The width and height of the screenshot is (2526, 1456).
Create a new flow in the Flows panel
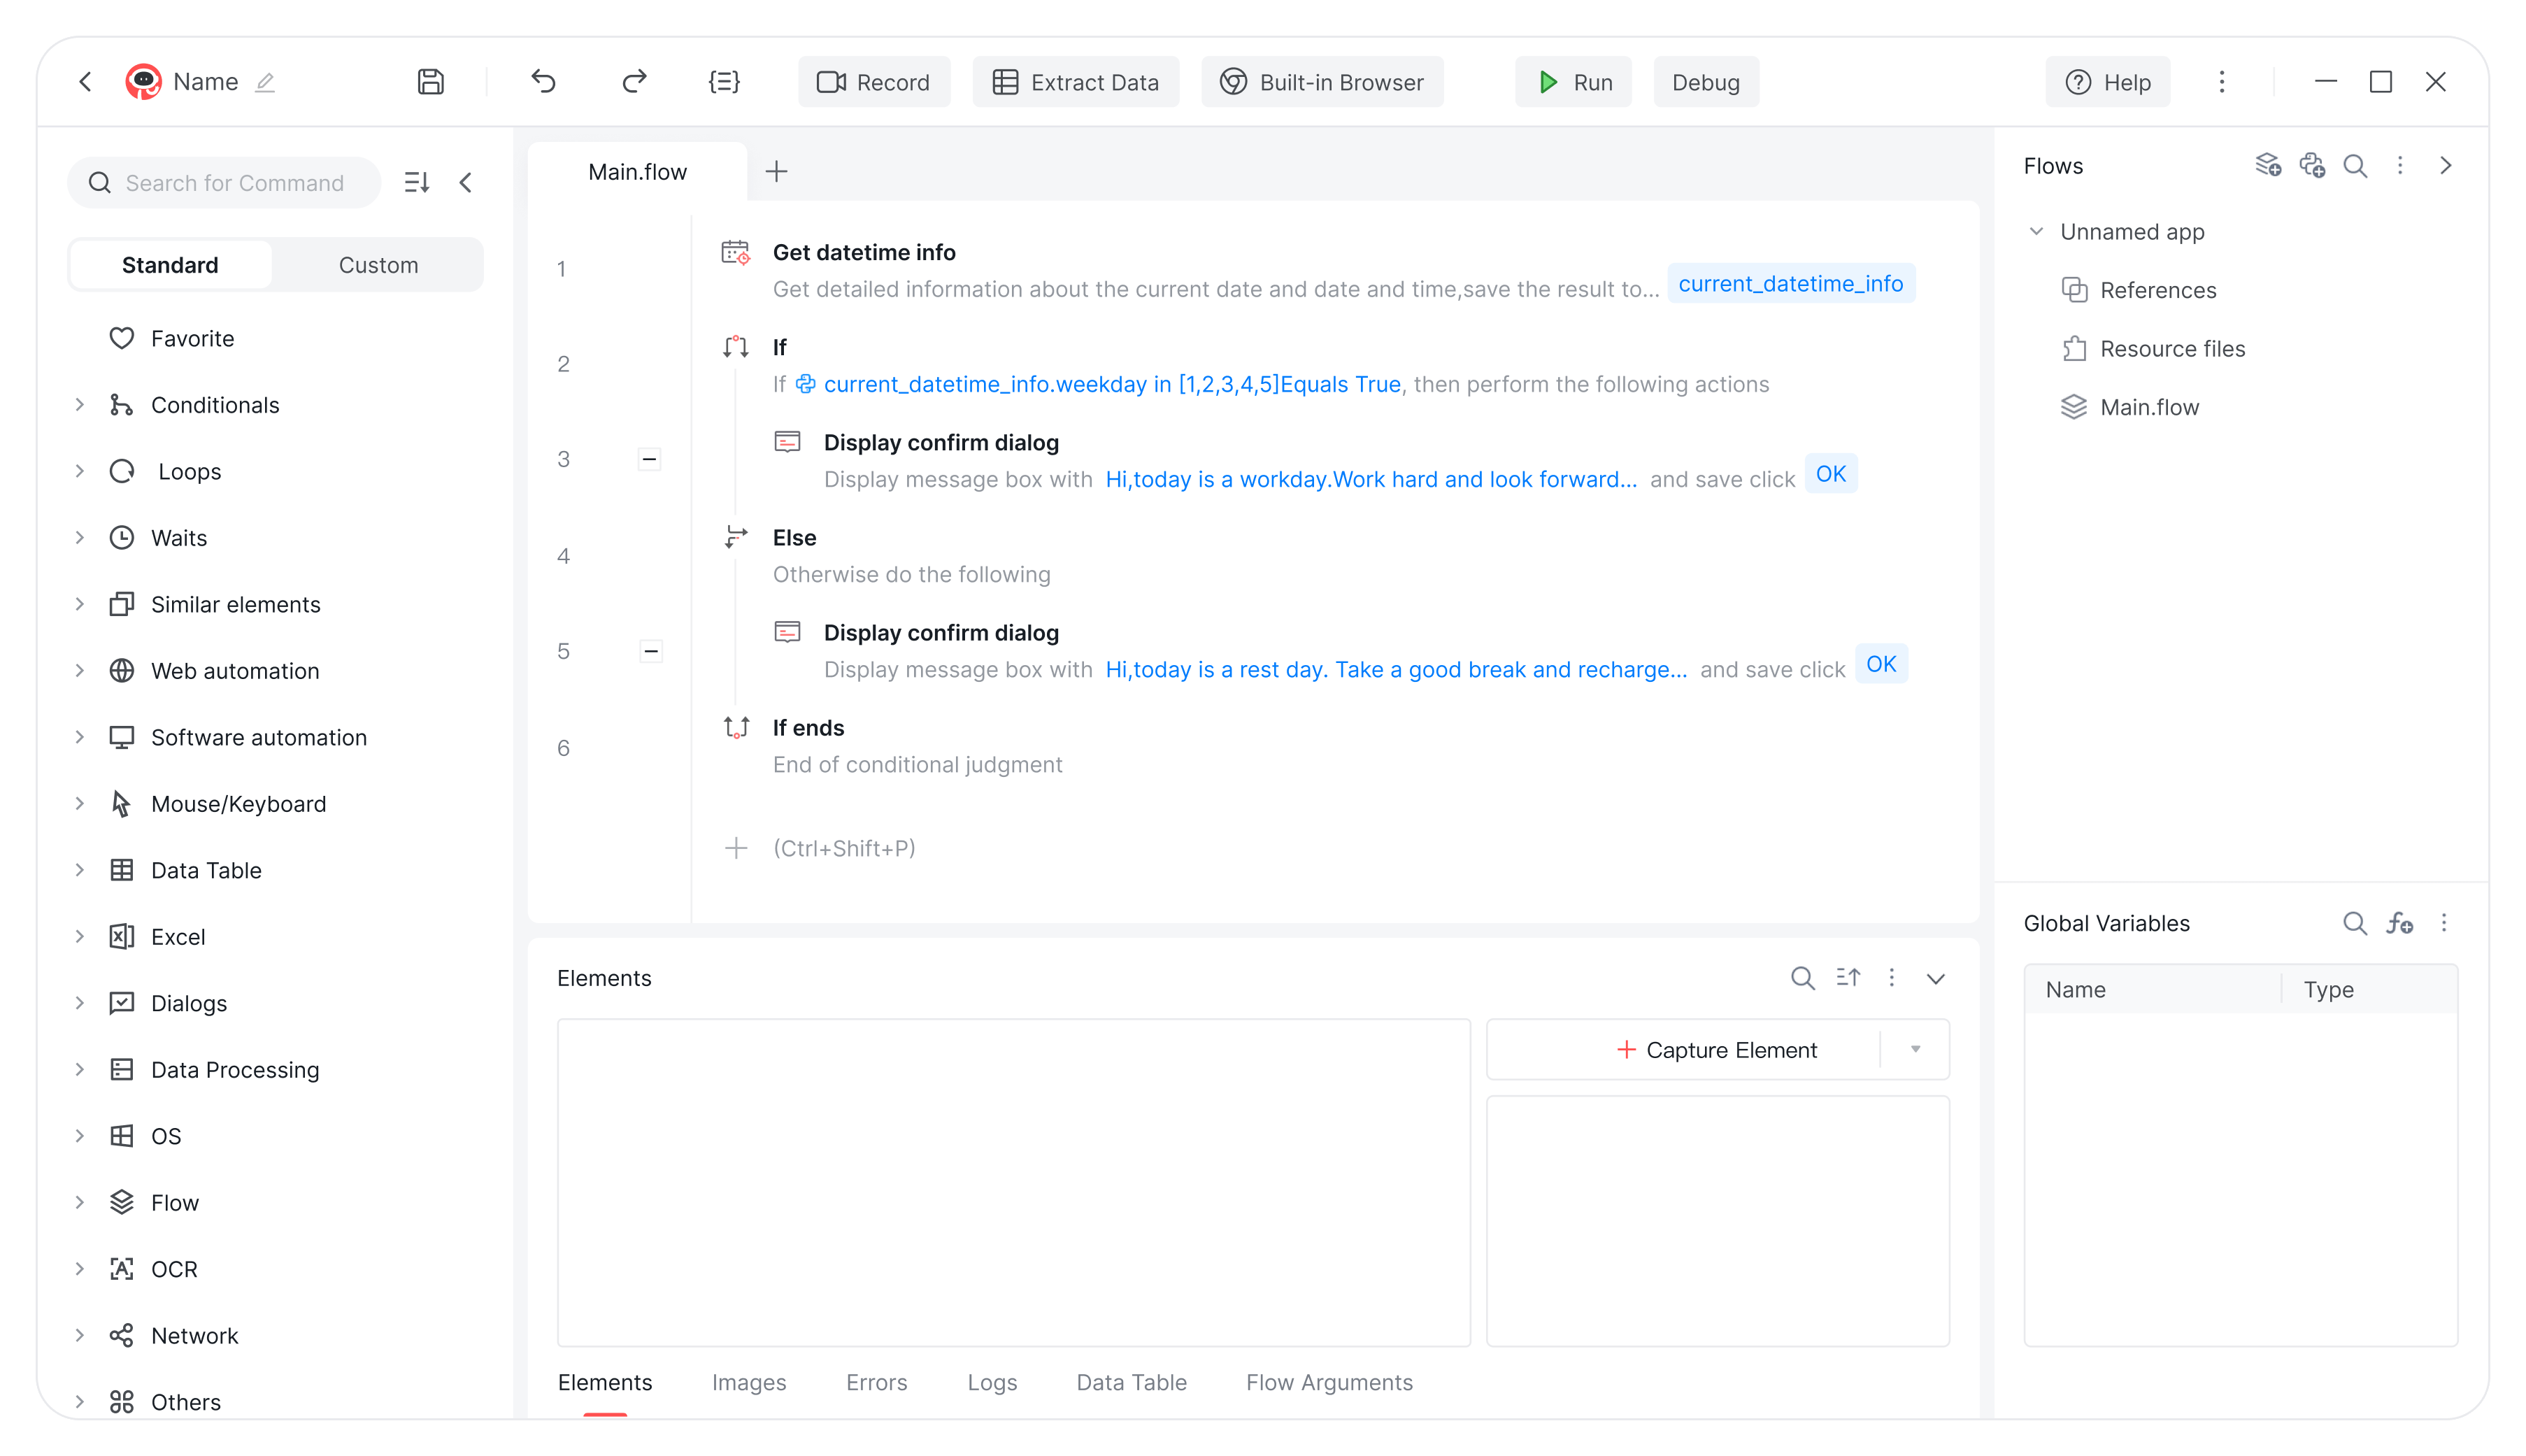(x=2268, y=165)
